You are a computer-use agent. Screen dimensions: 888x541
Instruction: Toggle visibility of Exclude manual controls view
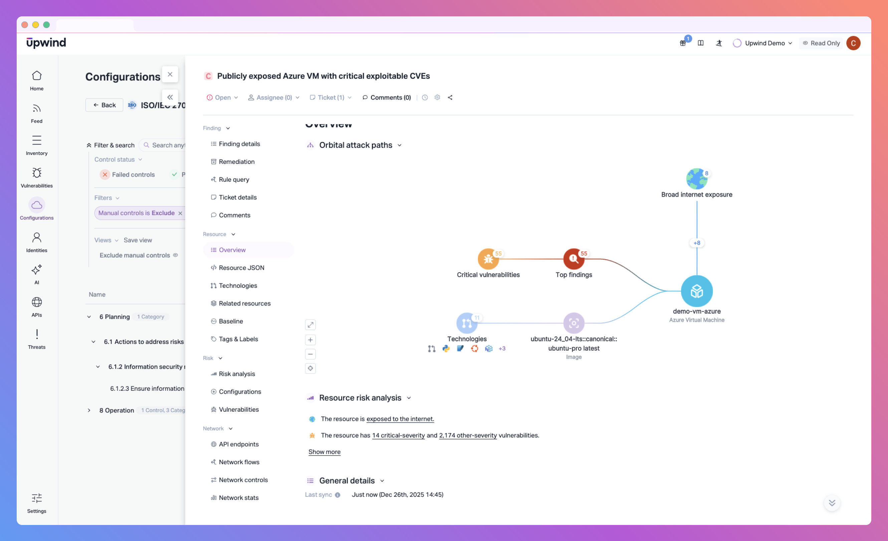click(x=176, y=255)
